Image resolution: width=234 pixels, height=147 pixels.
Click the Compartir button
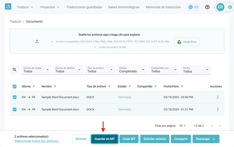coord(181,139)
